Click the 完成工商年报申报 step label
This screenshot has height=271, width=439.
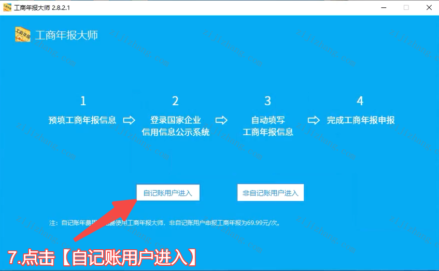click(x=361, y=120)
